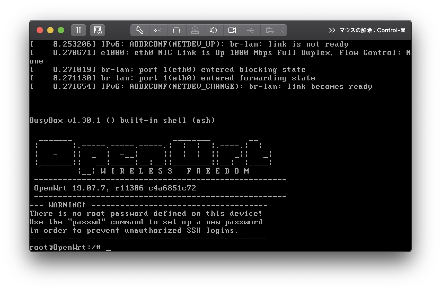Click the BusyBox v1.30.1 line
Screen dimensions: 441x291
click(x=122, y=120)
